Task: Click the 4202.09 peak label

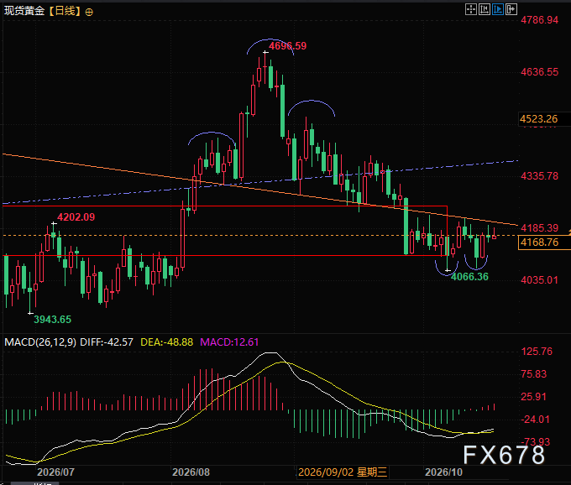Action: pos(76,216)
